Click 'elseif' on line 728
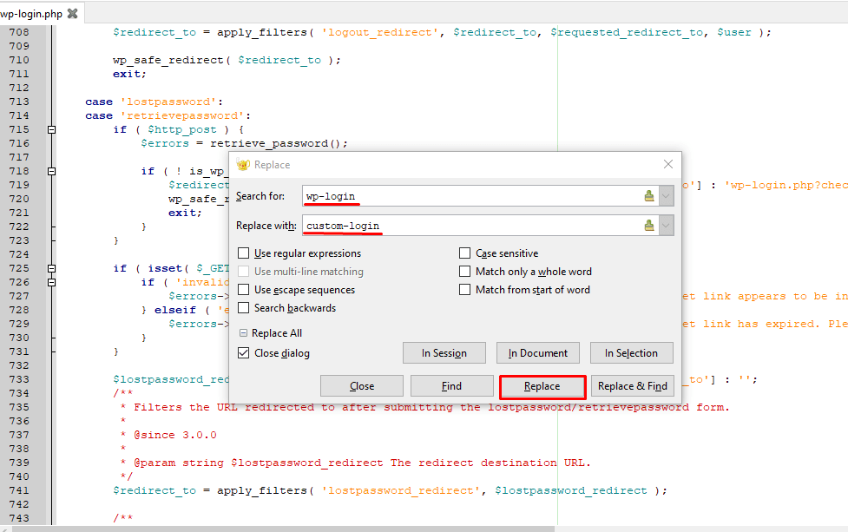Viewport: 848px width, 532px height. [175, 310]
